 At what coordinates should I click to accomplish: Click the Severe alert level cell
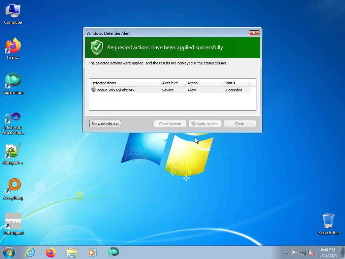point(168,90)
